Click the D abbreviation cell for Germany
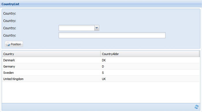This screenshot has height=112, width=202. coord(150,66)
